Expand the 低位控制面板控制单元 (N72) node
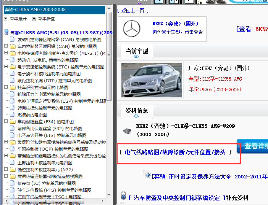This screenshot has width=268, height=205. [6, 169]
